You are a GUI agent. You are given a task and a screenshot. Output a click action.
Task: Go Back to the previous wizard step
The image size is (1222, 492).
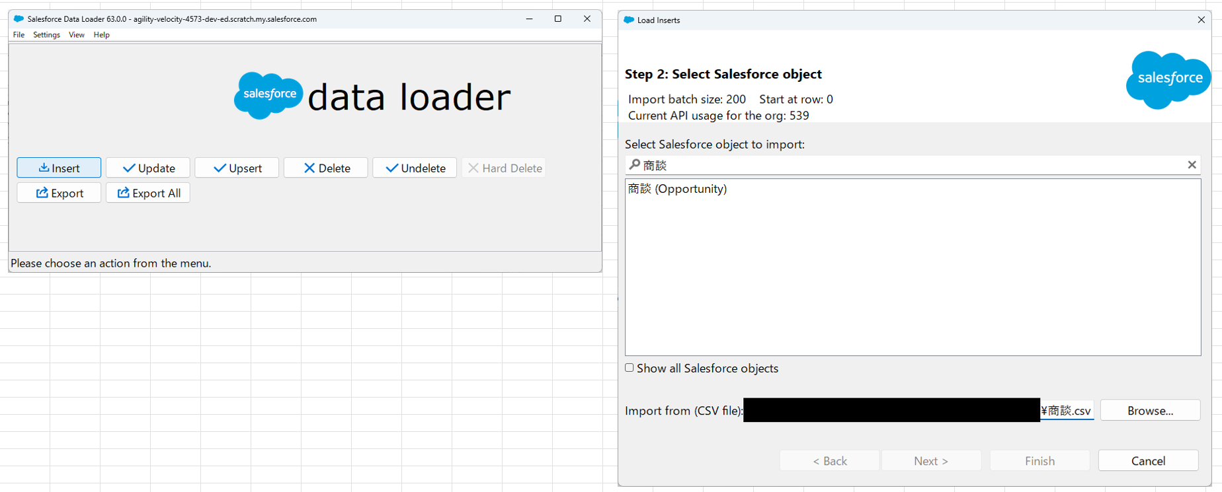tap(830, 461)
